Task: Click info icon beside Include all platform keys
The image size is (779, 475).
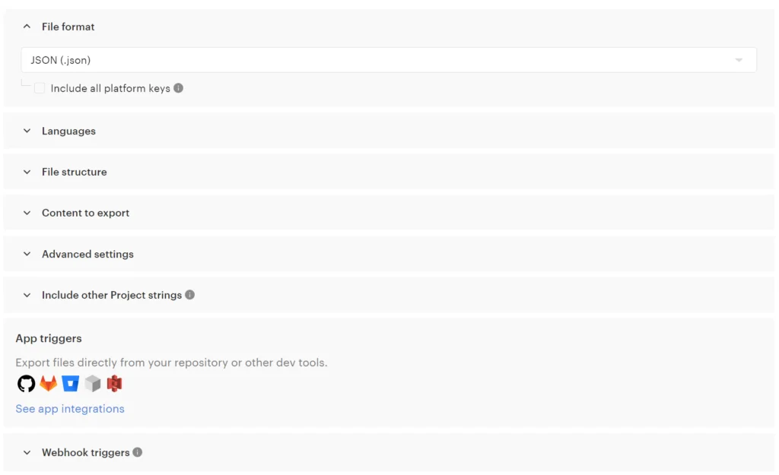Action: click(x=178, y=88)
